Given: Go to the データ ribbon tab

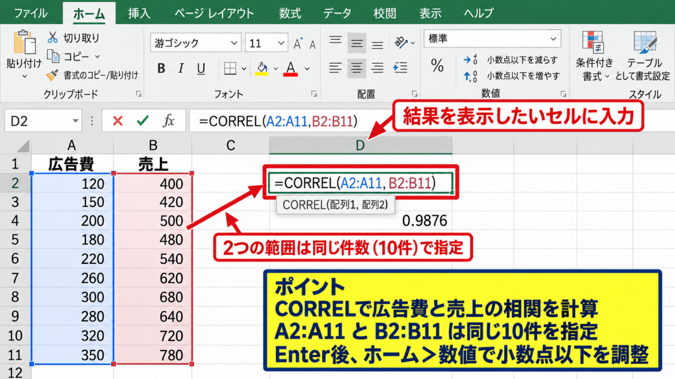Looking at the screenshot, I should [x=337, y=13].
